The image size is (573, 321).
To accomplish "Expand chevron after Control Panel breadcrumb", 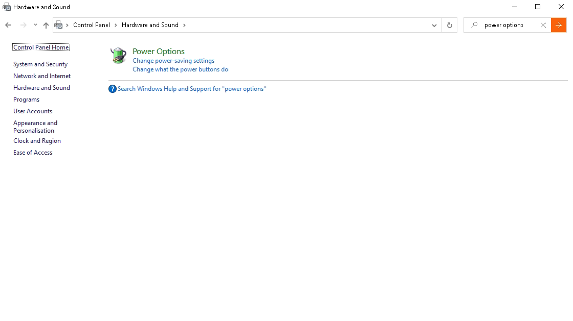I will click(116, 25).
